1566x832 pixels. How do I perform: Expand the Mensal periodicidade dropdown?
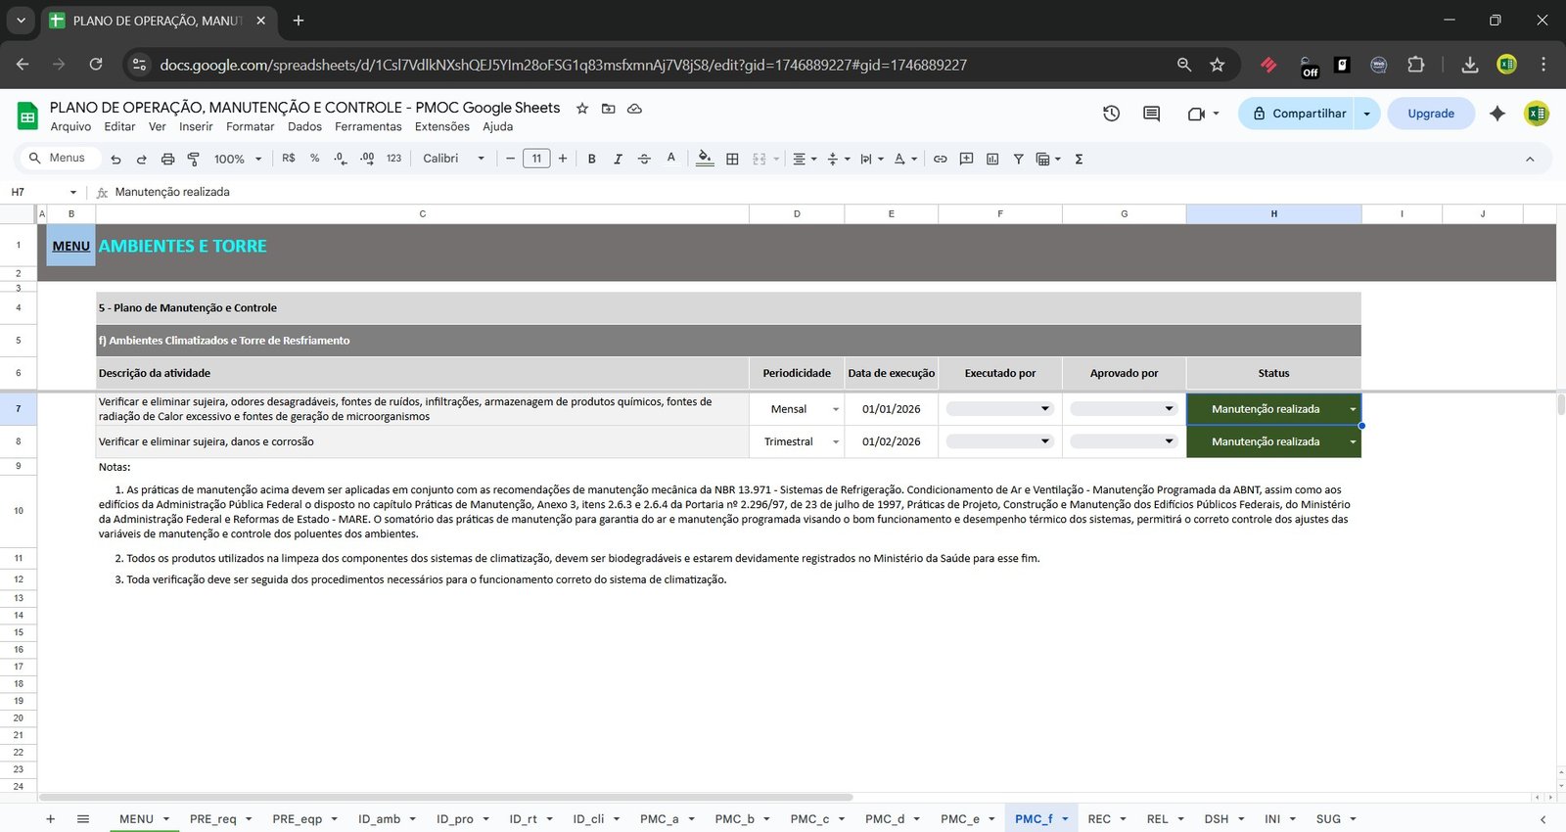coord(835,409)
